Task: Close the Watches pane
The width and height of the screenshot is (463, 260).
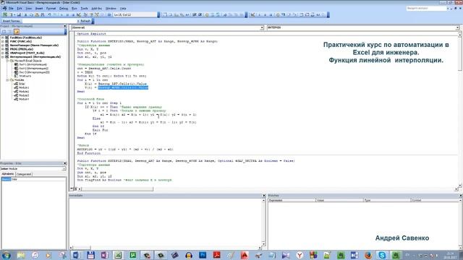Action: coord(461,196)
